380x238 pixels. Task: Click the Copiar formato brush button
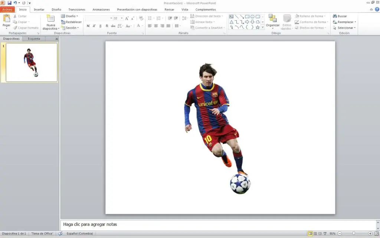point(26,28)
